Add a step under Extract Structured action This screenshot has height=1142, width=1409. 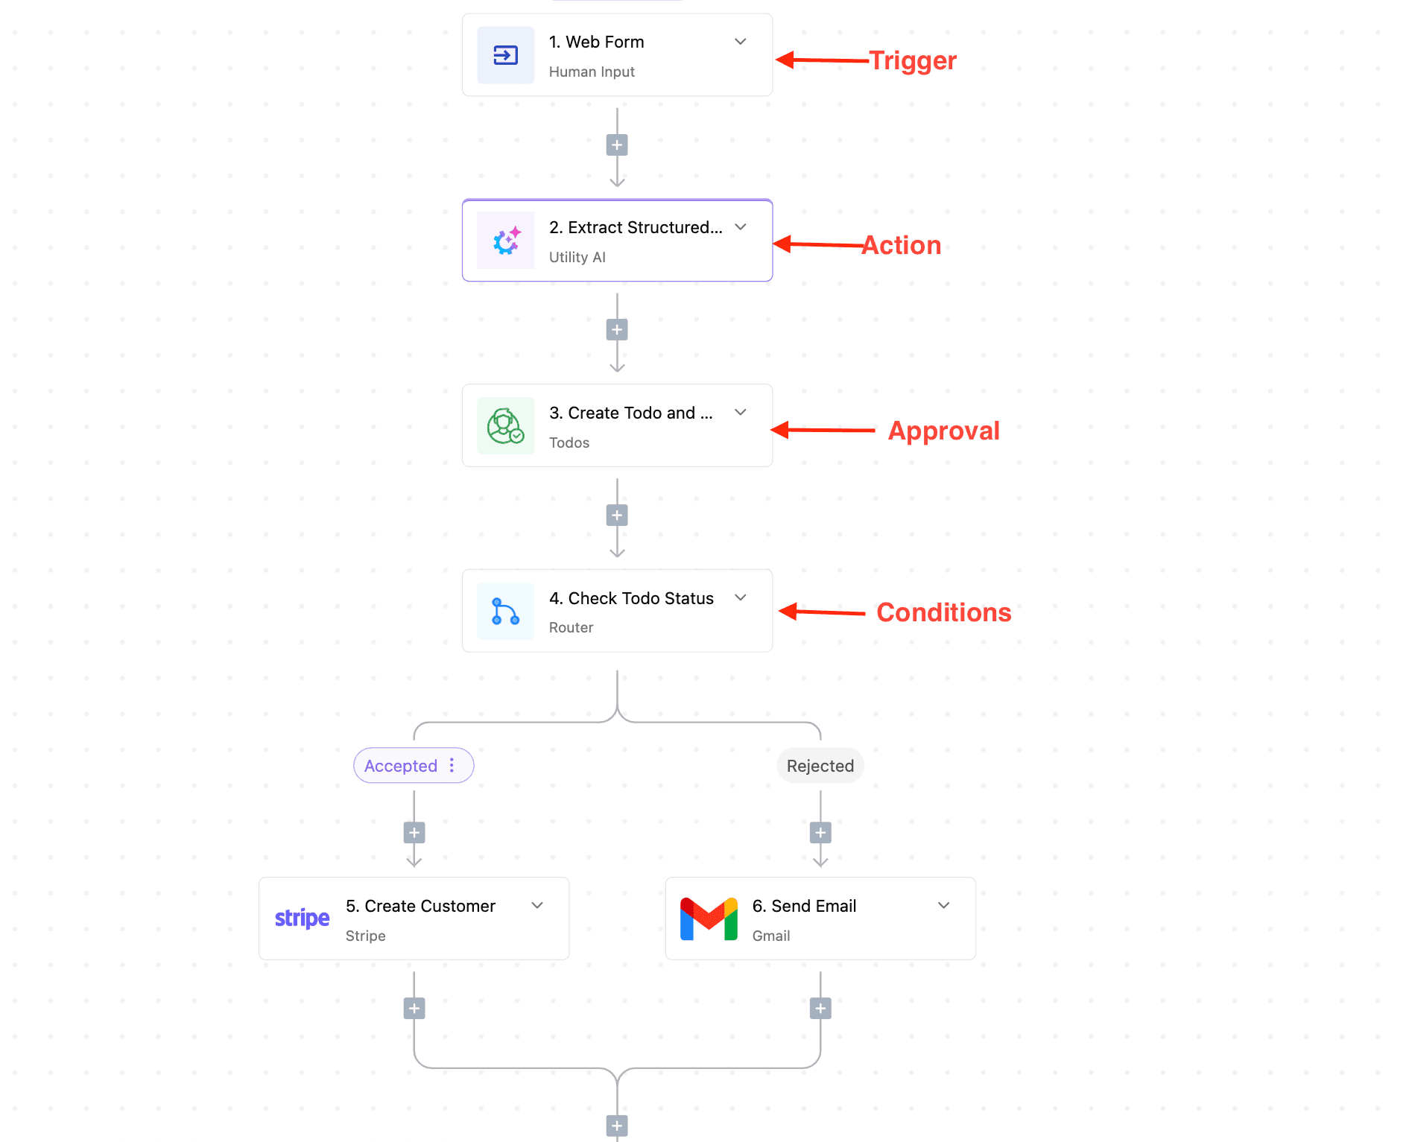coord(616,329)
